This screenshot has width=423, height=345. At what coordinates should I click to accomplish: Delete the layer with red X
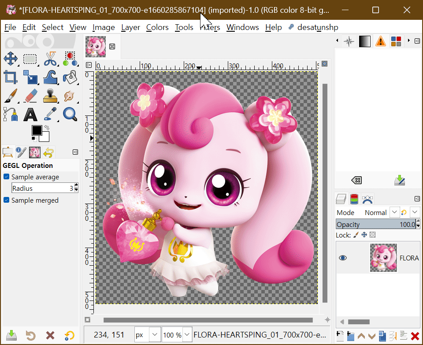click(x=415, y=336)
